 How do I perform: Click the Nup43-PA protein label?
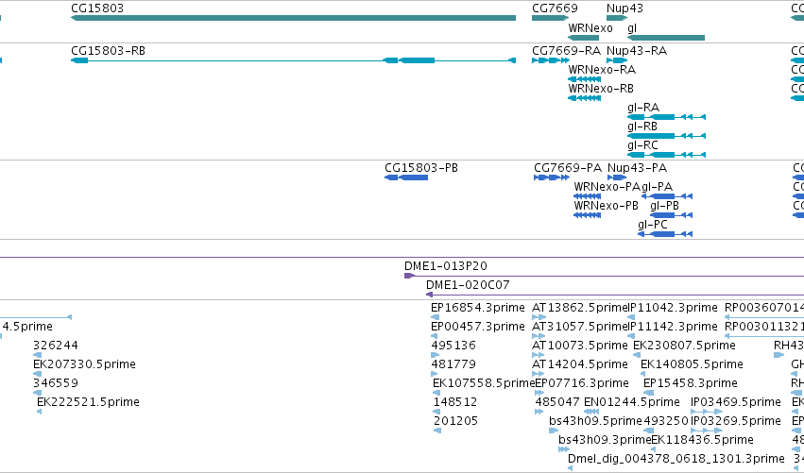pos(638,168)
